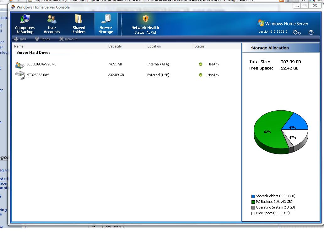This screenshot has width=324, height=234.
Task: Click the 74.51 GB capacity cell
Action: tap(115, 64)
